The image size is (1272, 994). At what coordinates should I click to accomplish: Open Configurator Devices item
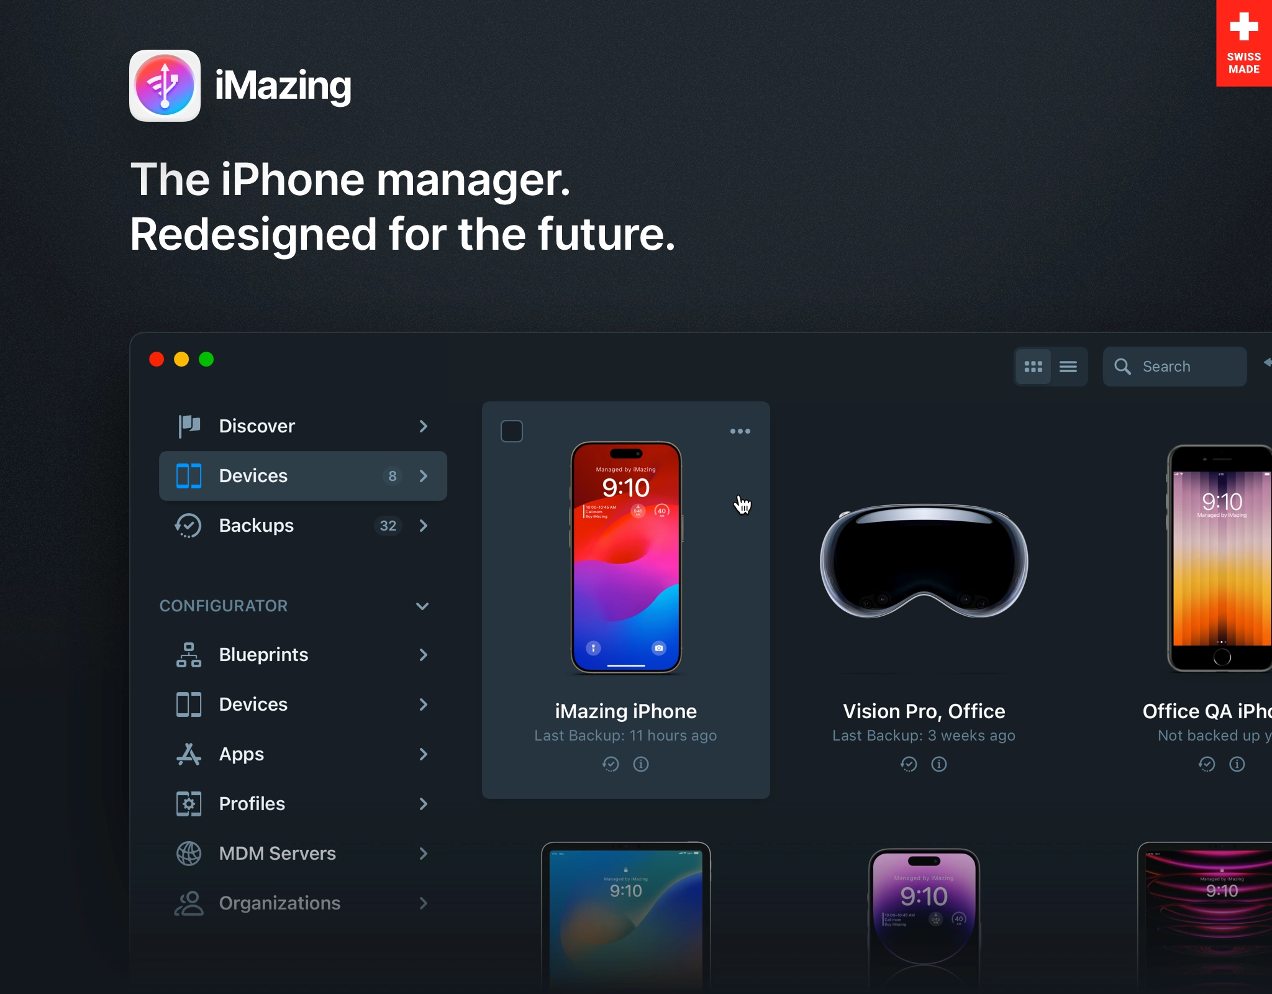[x=253, y=704]
